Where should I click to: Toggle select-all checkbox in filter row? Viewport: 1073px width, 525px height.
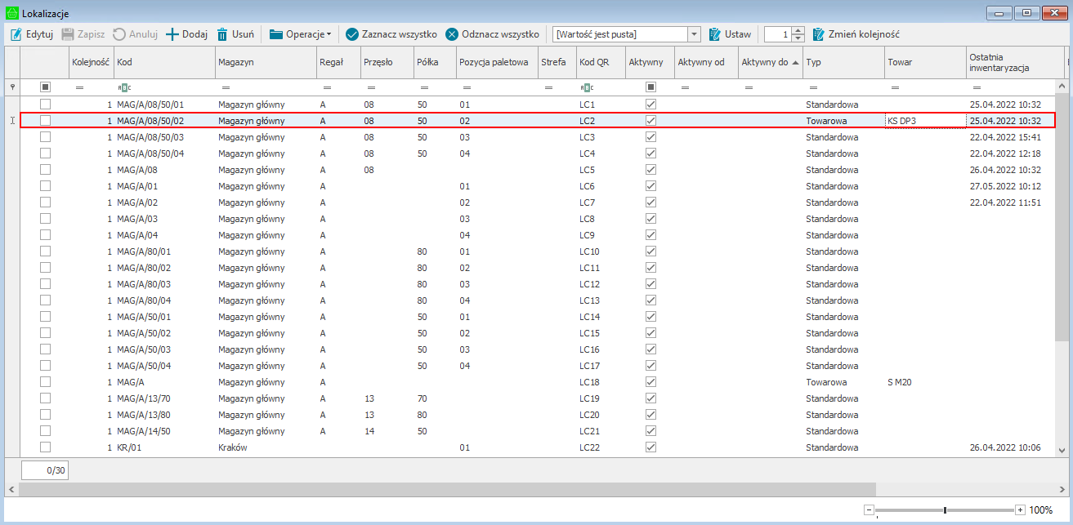pos(46,87)
